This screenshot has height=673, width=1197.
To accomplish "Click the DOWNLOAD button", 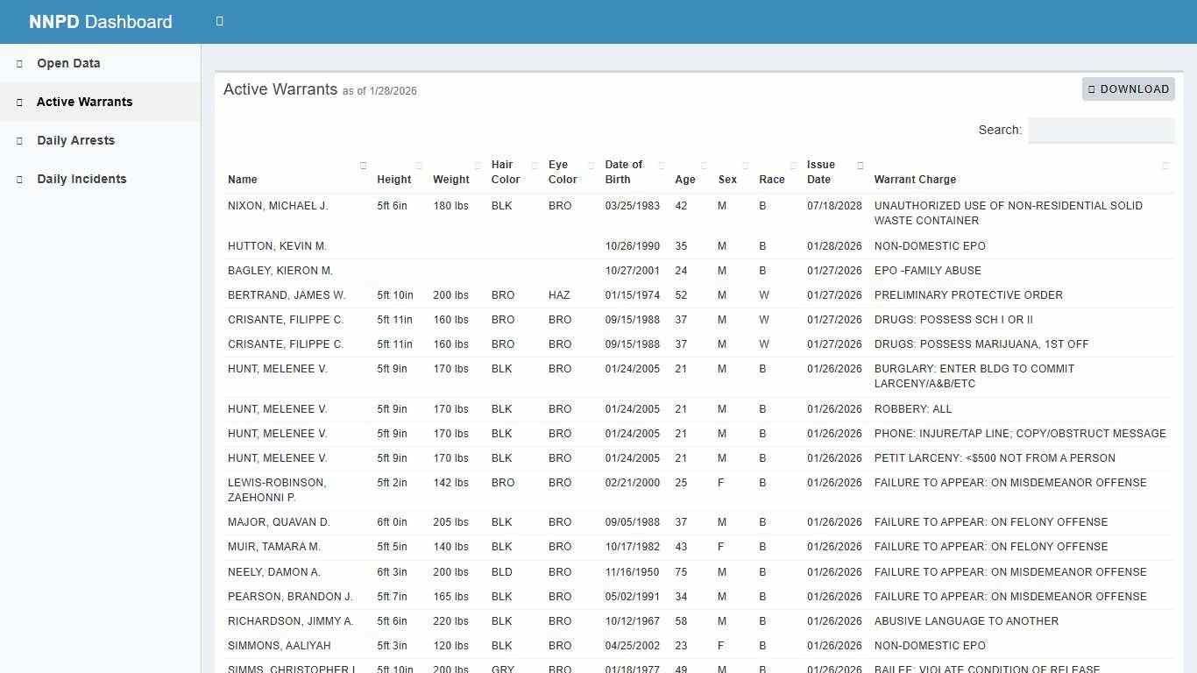I will point(1129,89).
